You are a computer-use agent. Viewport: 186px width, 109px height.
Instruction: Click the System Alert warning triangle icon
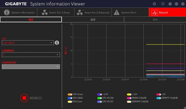(117, 12)
